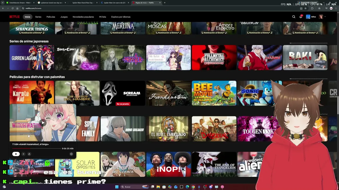Switch to the Niños kids profile

tap(311, 17)
